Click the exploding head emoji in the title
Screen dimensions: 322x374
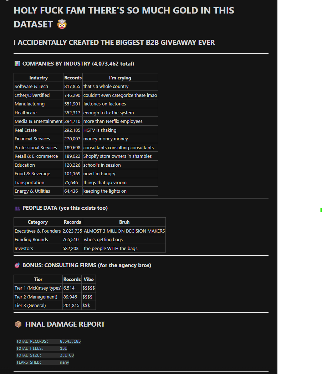(61, 25)
